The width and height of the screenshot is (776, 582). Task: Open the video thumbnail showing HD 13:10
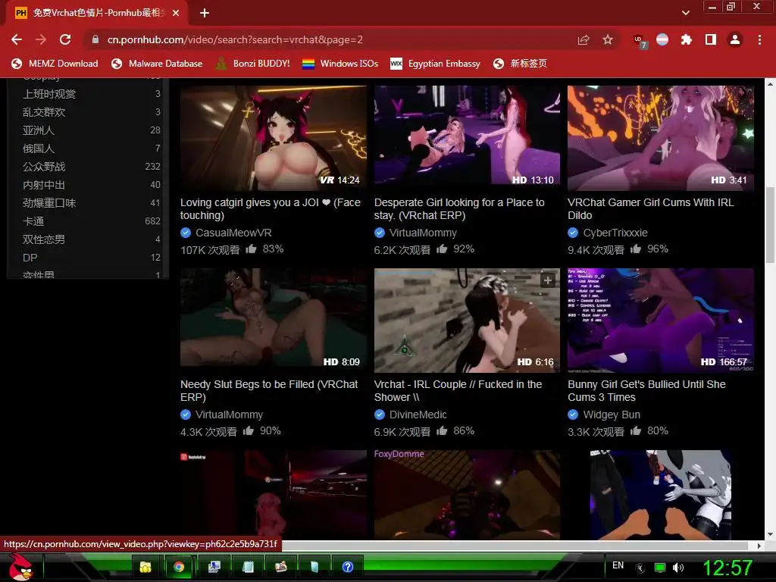pos(467,136)
